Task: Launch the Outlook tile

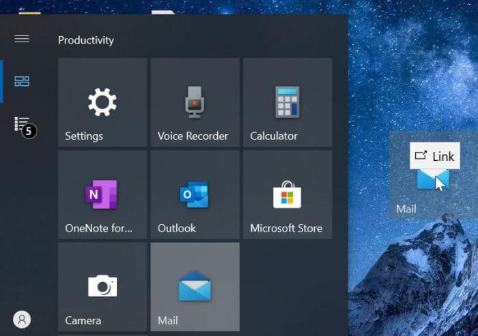Action: (195, 195)
